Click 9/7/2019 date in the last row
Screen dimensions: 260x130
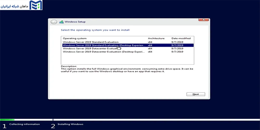(177, 52)
